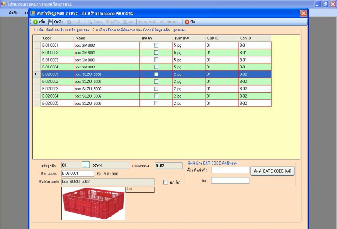
Task: Click the Save (บันทึก) floppy disk icon
Action: coord(50,22)
